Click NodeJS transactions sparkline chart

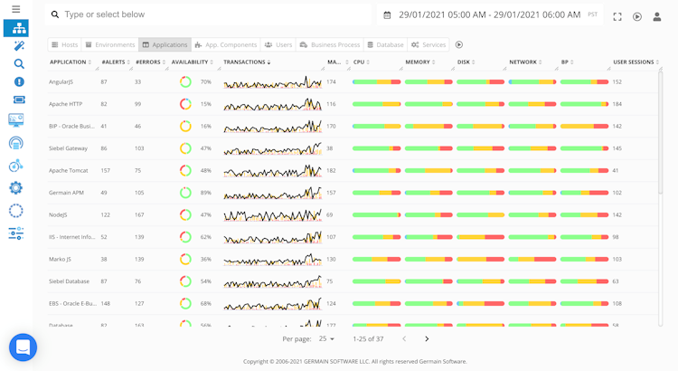point(272,214)
